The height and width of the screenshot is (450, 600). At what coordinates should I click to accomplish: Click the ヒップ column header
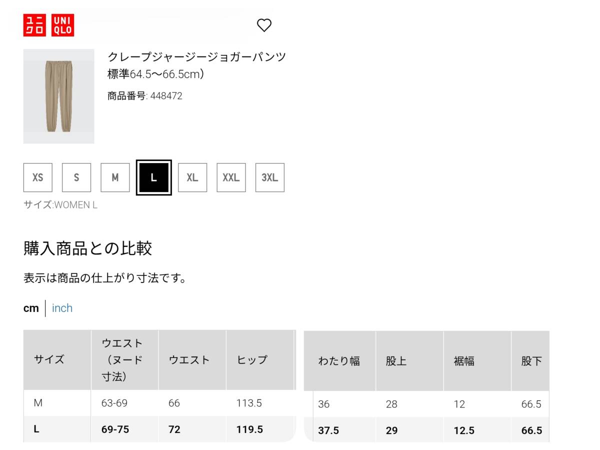[259, 360]
